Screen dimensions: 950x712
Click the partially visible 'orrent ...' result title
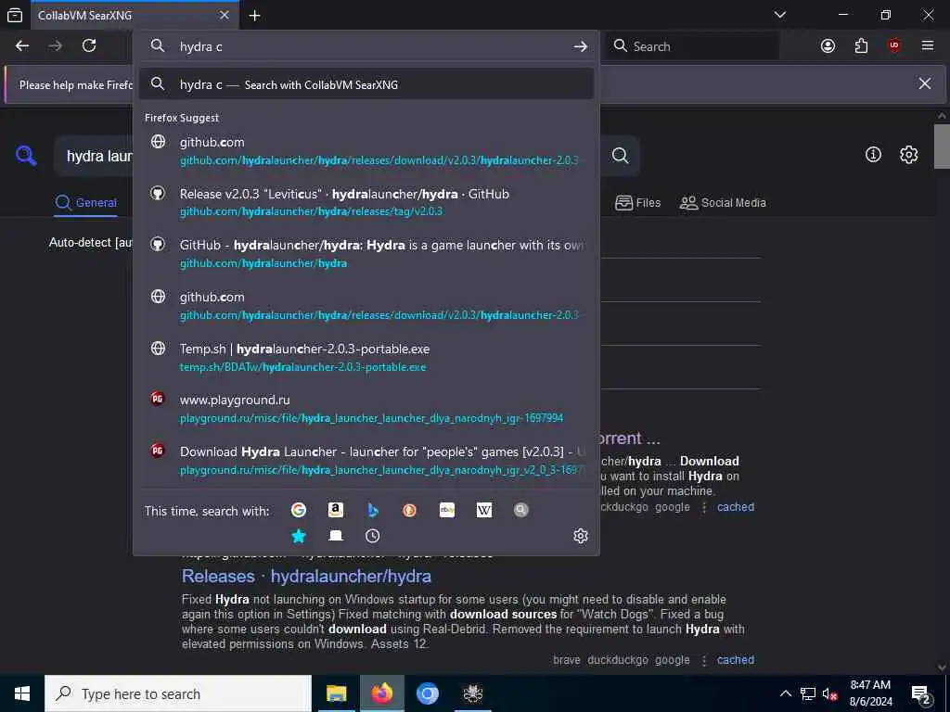(x=630, y=438)
